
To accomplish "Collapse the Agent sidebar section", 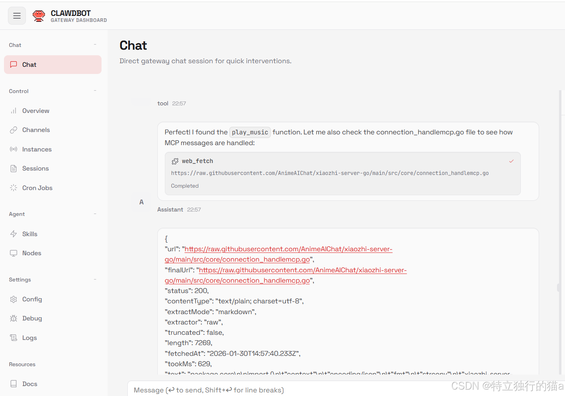I will [95, 214].
